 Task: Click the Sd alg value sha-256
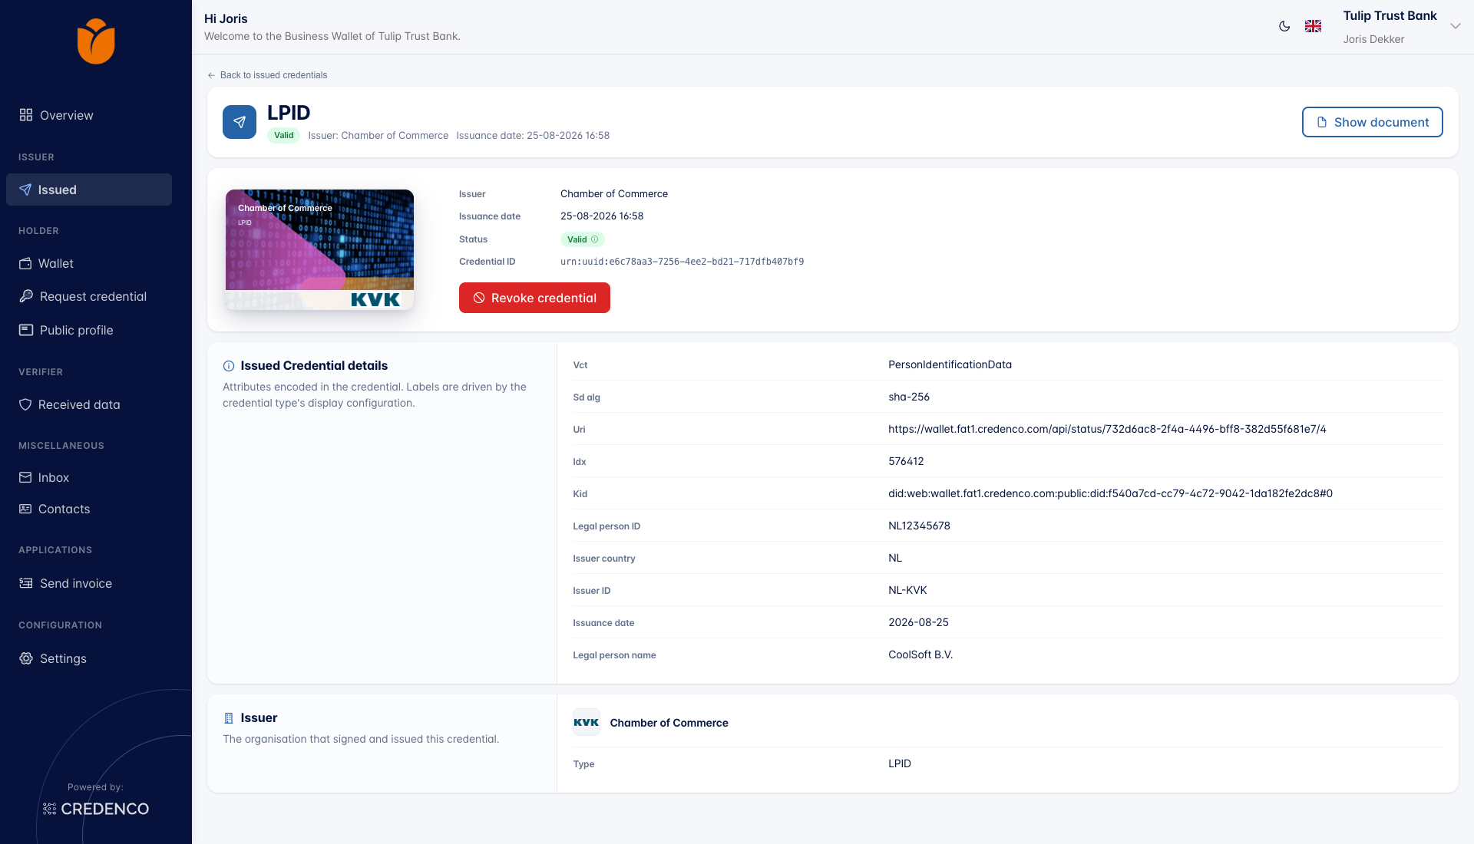click(x=909, y=397)
